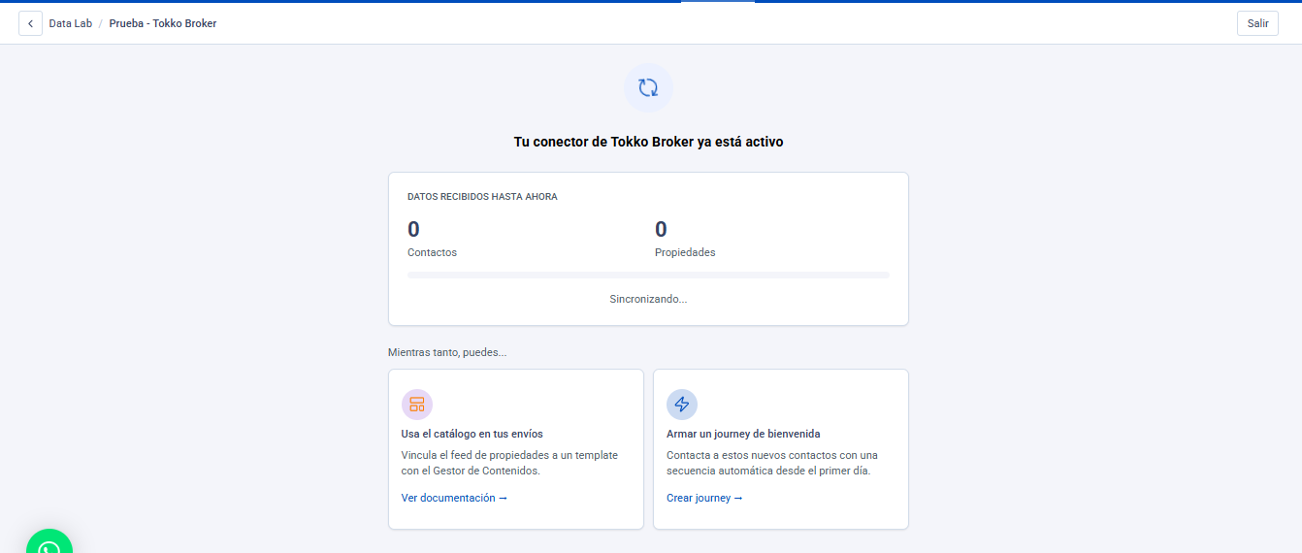The width and height of the screenshot is (1302, 553).
Task: Click the Mientras tanto, puedes... text
Action: tap(447, 352)
